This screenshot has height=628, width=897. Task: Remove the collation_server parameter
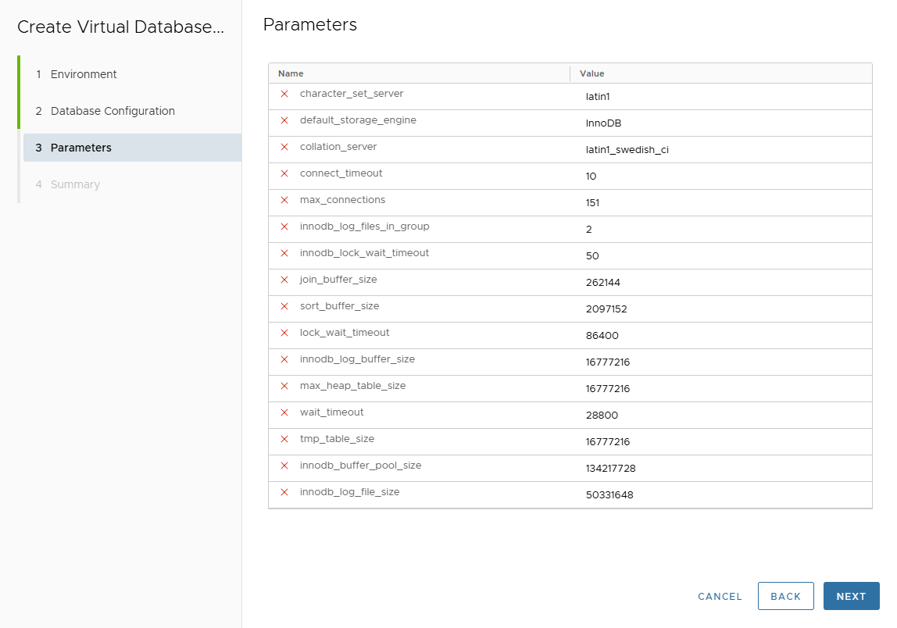click(x=284, y=147)
